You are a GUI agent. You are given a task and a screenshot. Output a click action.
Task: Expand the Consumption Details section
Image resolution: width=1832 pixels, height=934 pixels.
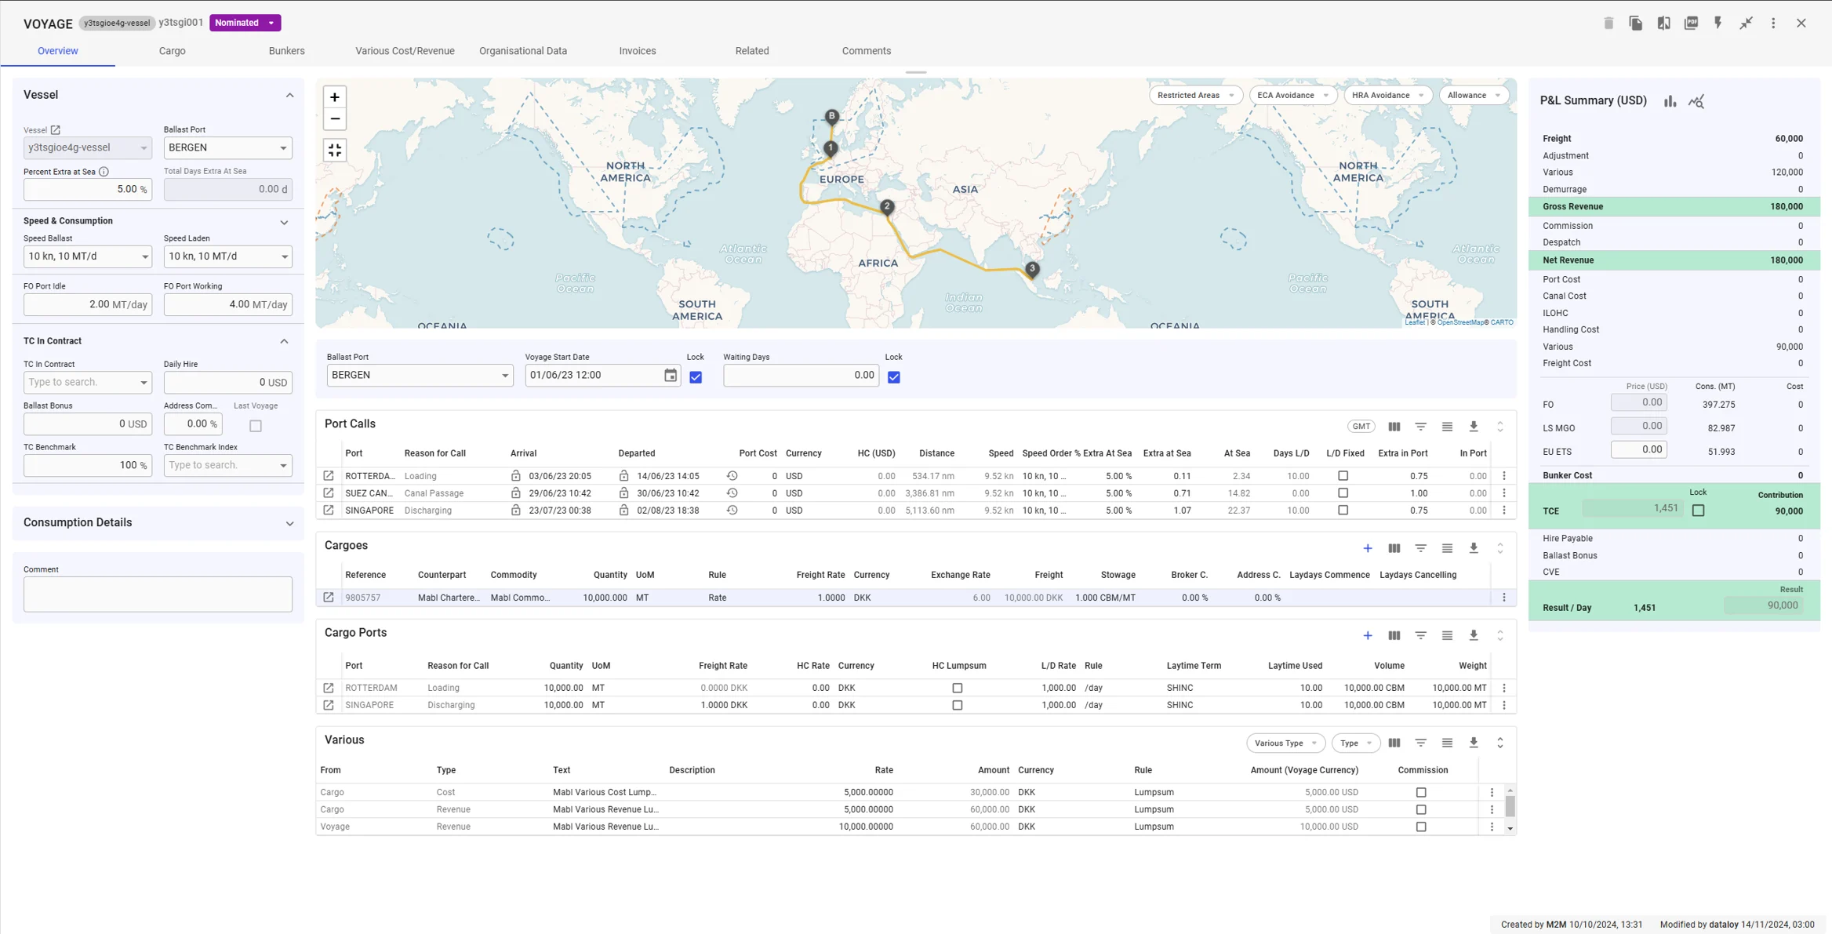[289, 523]
